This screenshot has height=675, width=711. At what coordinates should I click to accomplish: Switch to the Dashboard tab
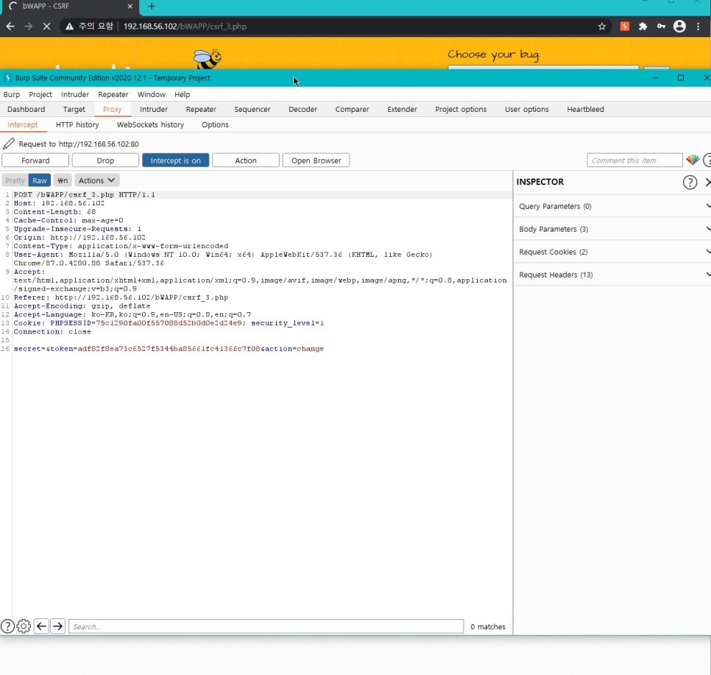tap(26, 110)
